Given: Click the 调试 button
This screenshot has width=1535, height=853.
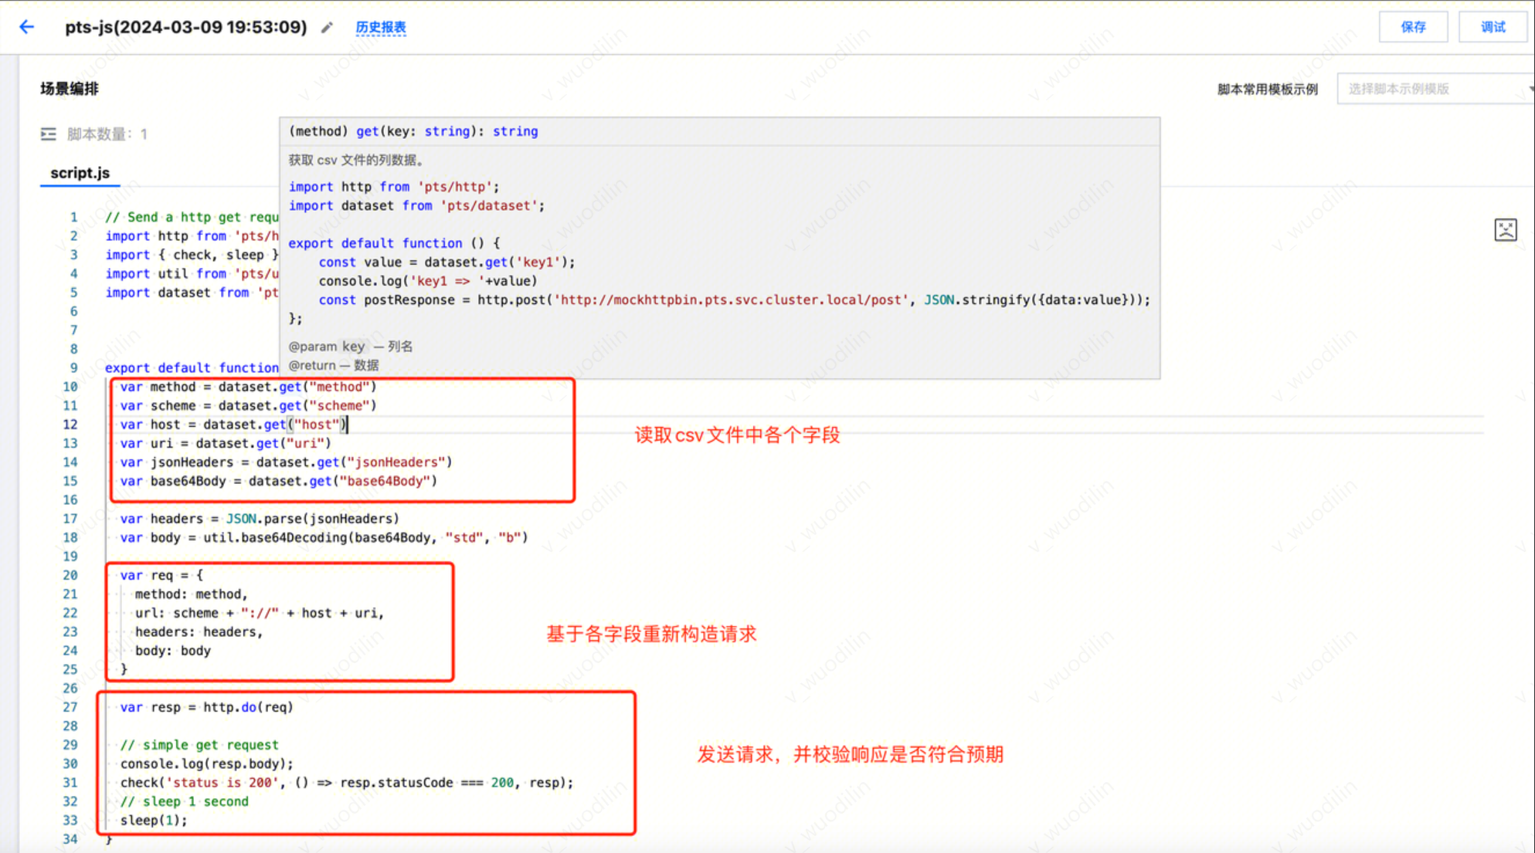Looking at the screenshot, I should 1493,27.
